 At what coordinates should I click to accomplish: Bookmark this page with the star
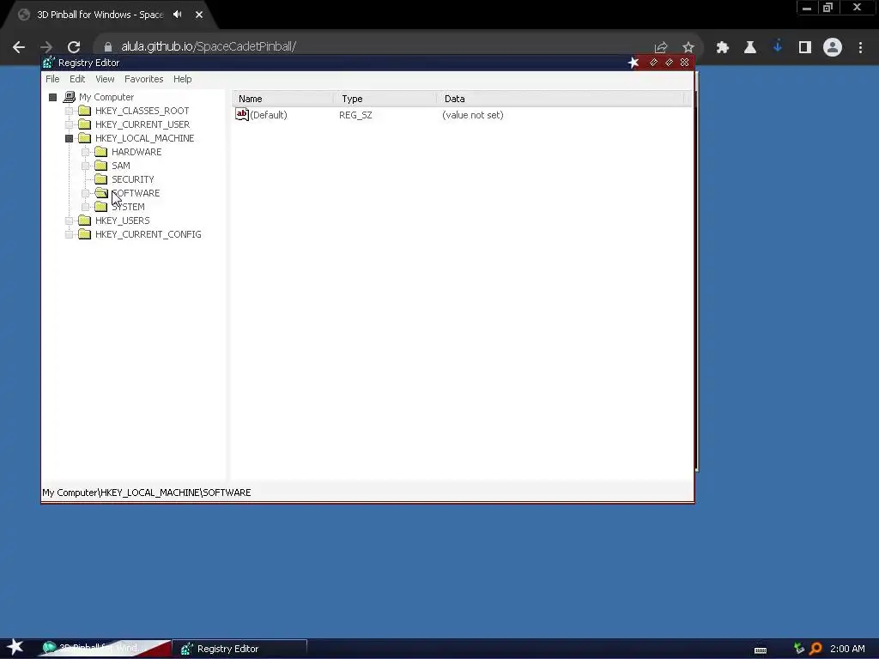click(688, 47)
